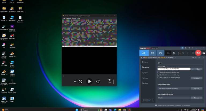Enable Start Bandicam minimized to tray
Screen dimensions: 206x111
[x=159, y=75]
